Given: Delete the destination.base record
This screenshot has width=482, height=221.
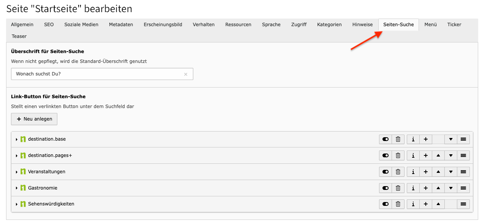Looking at the screenshot, I should coord(398,139).
